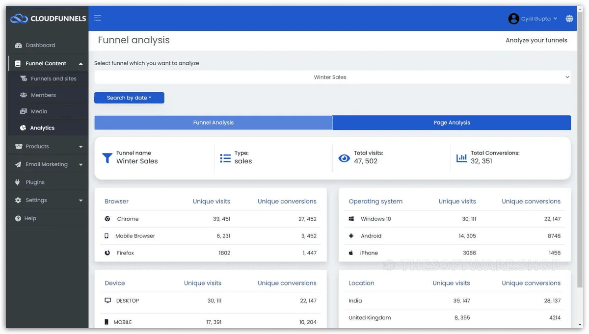
Task: Click the CloudFunnels logo icon
Action: [19, 19]
